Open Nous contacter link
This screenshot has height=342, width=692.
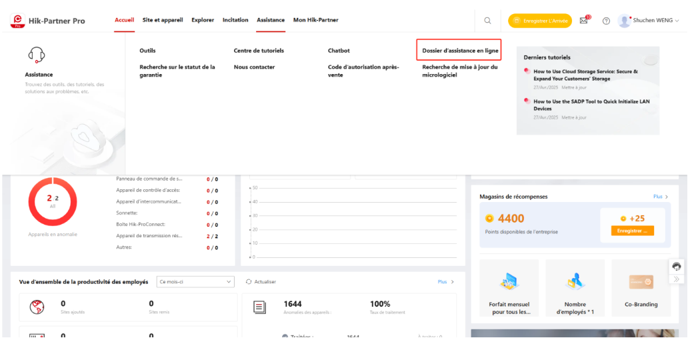click(x=254, y=67)
